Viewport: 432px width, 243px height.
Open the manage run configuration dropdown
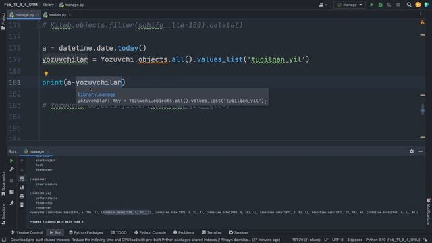(x=350, y=5)
